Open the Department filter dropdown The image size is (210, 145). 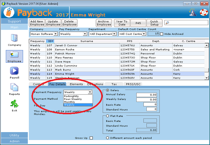pos(114,34)
